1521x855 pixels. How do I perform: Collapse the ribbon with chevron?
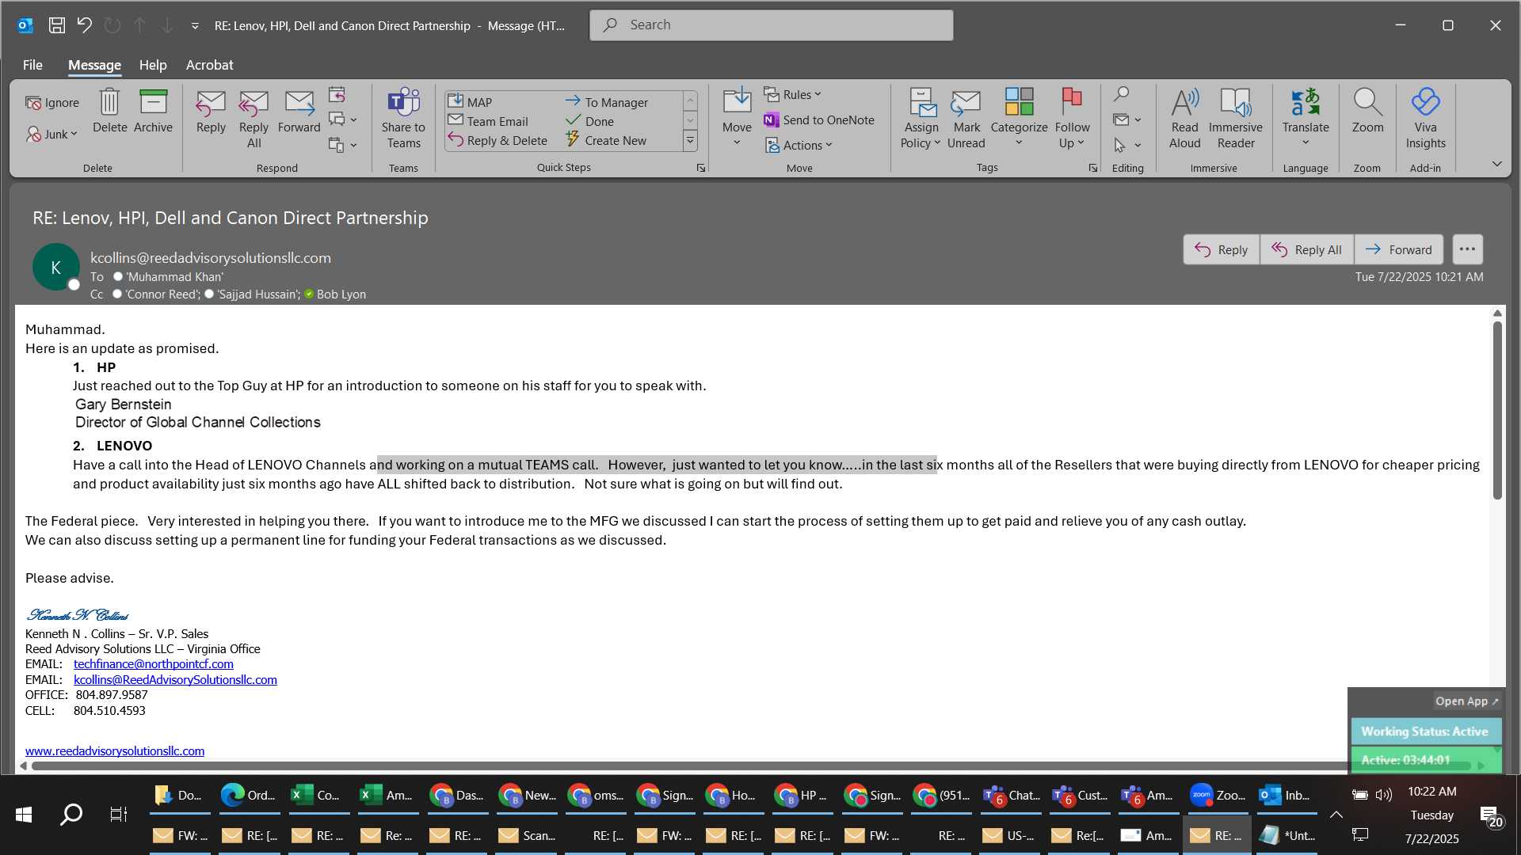coord(1496,164)
